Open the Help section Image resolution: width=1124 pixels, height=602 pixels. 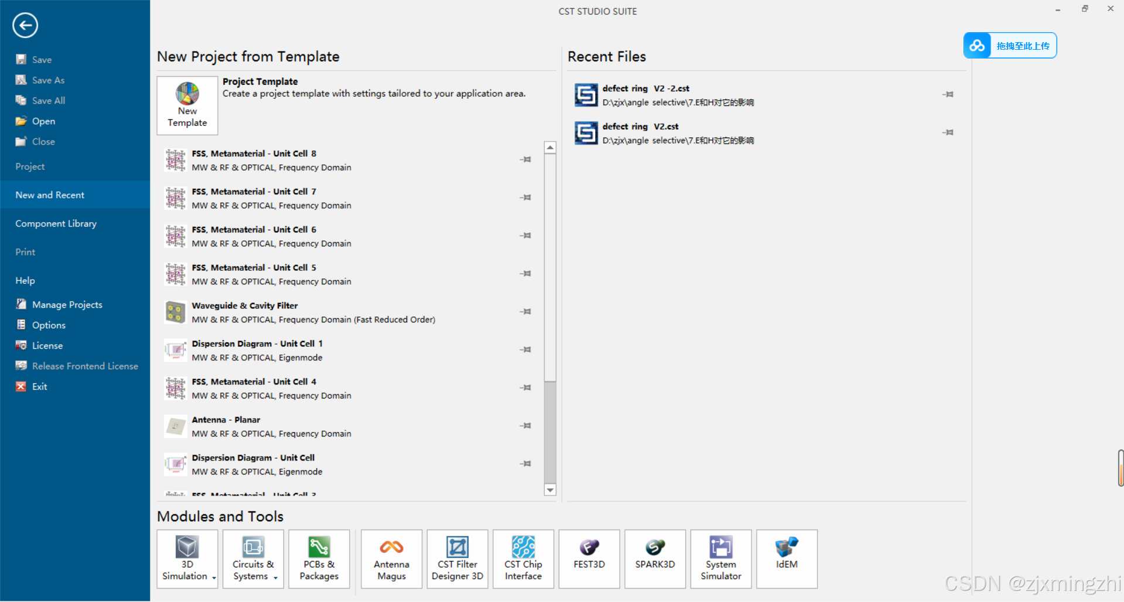25,280
